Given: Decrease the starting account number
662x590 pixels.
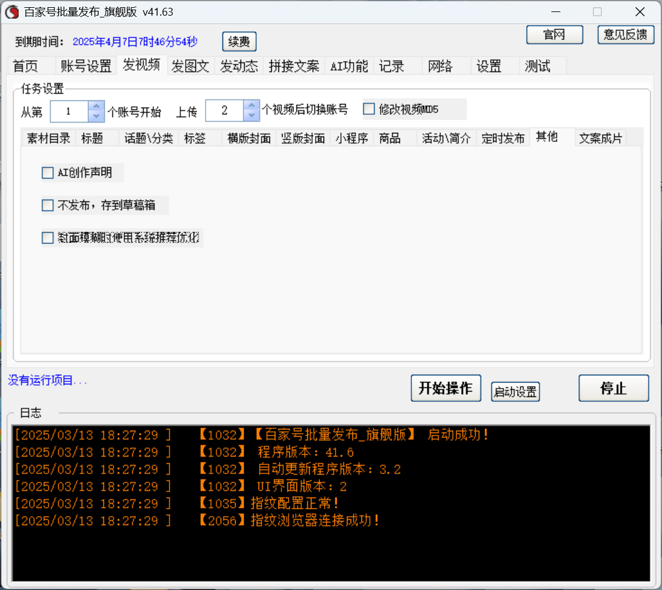Looking at the screenshot, I should tap(96, 117).
